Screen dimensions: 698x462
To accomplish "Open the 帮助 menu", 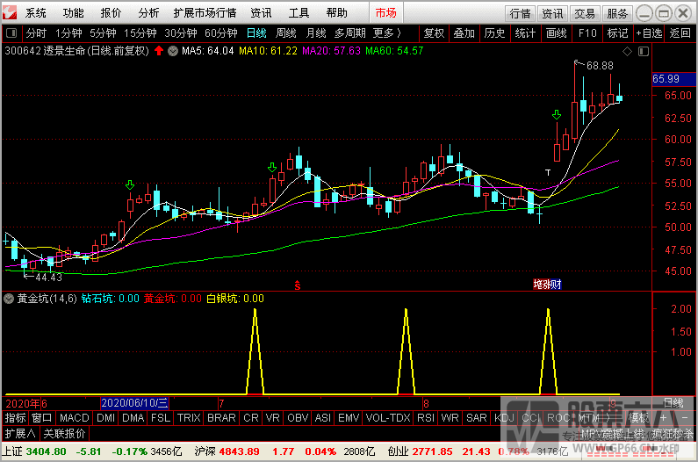I will [x=336, y=13].
